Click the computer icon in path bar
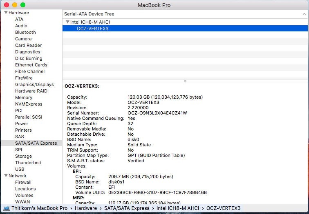Viewport: 309px width, 214px height. [7, 208]
